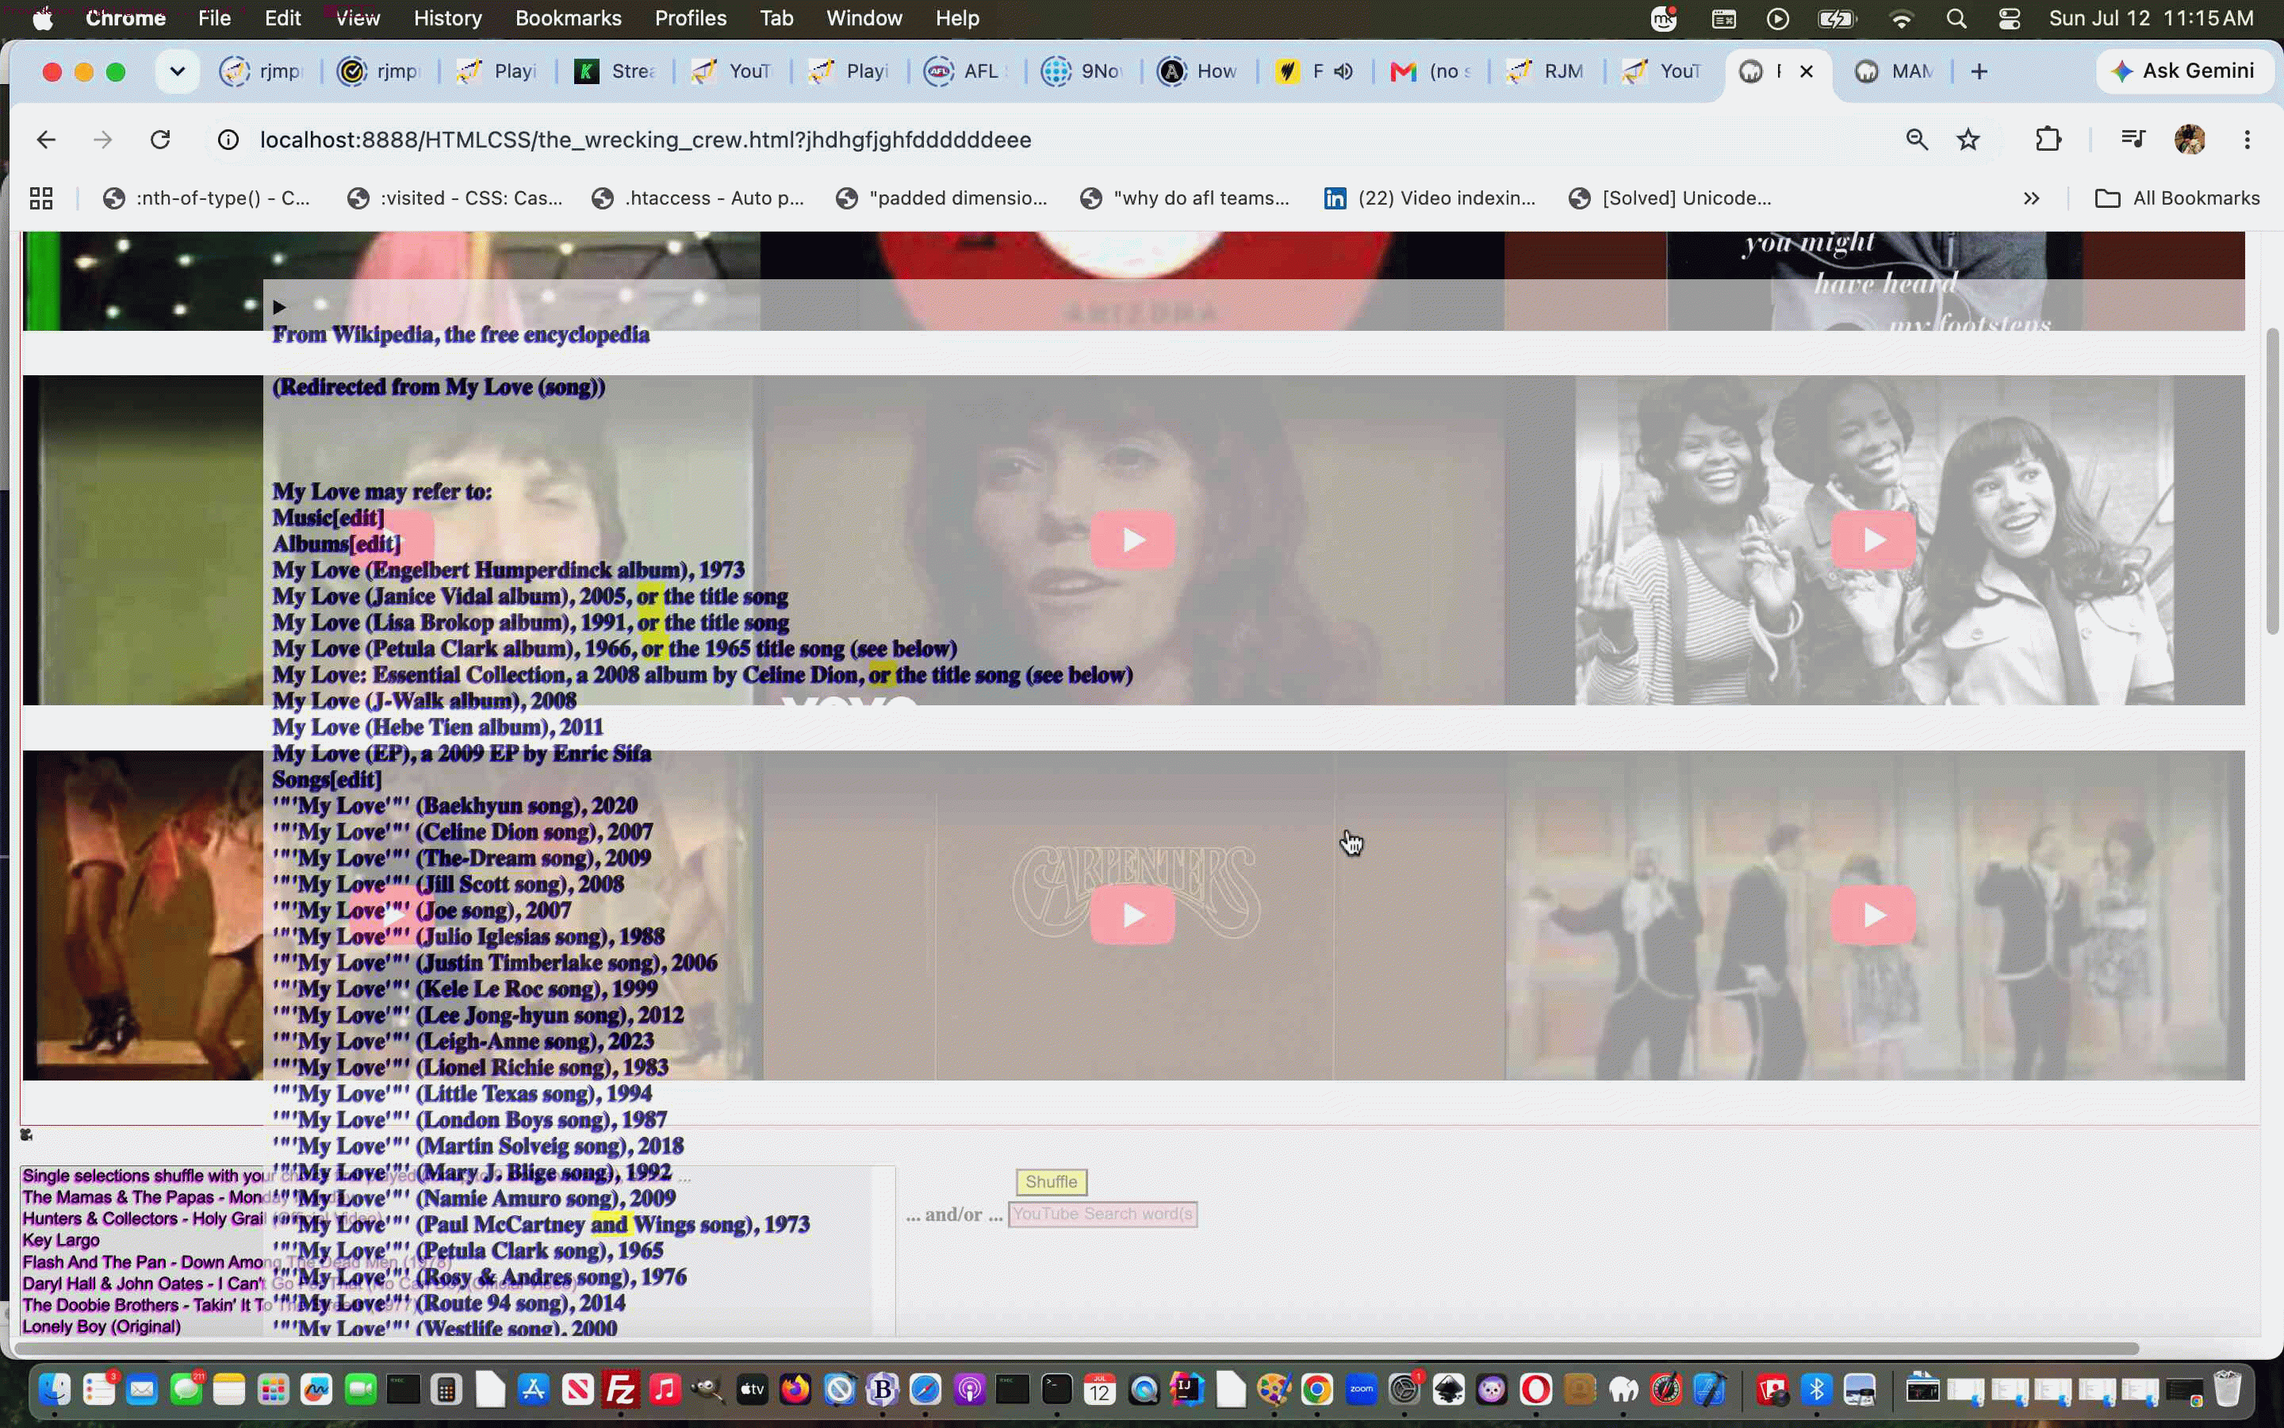Image resolution: width=2284 pixels, height=1428 pixels.
Task: Focus the YouTube Search words field
Action: 1102,1215
